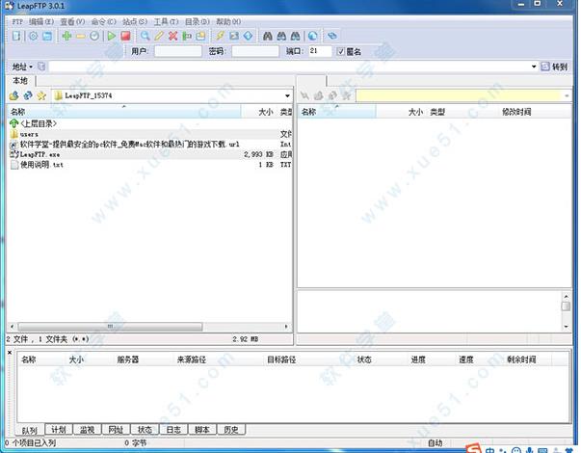This screenshot has width=581, height=453.
Task: Click the local pane favorites star icon
Action: (x=41, y=95)
